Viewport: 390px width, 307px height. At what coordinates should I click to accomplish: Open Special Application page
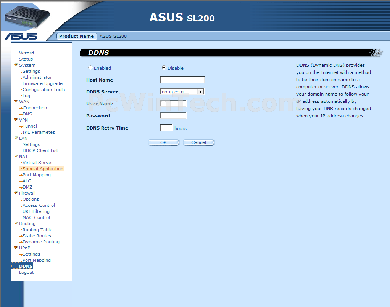point(43,169)
